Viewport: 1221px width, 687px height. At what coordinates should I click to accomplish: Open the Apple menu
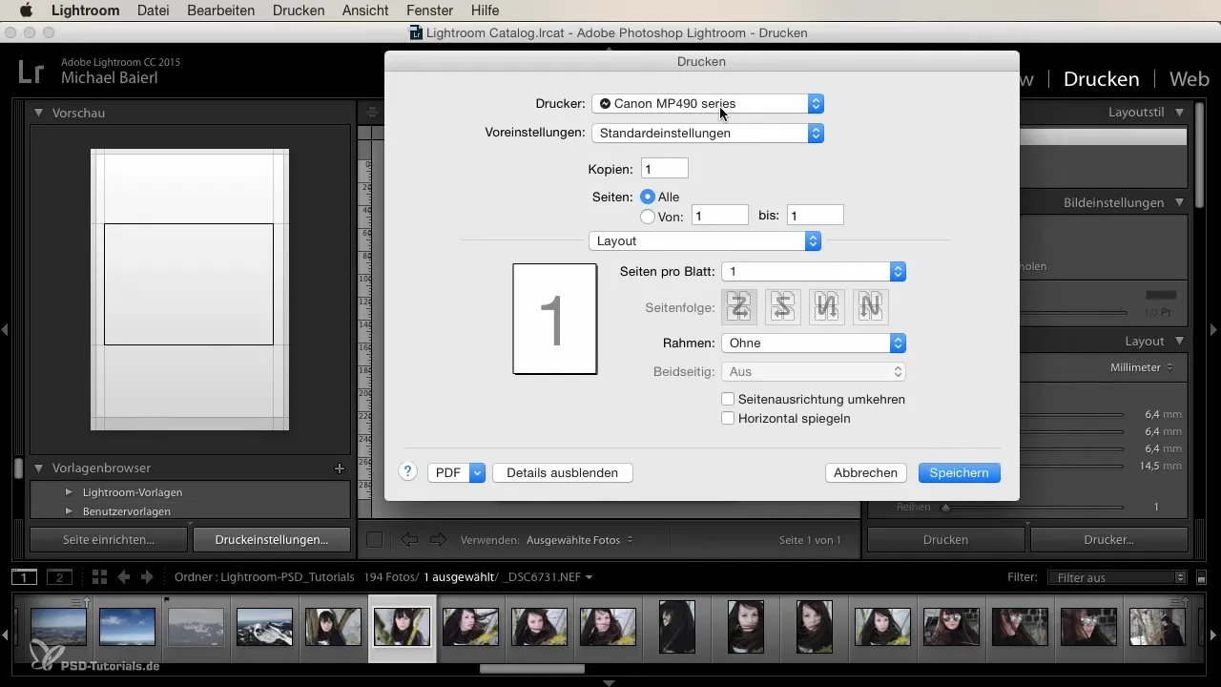[x=26, y=10]
